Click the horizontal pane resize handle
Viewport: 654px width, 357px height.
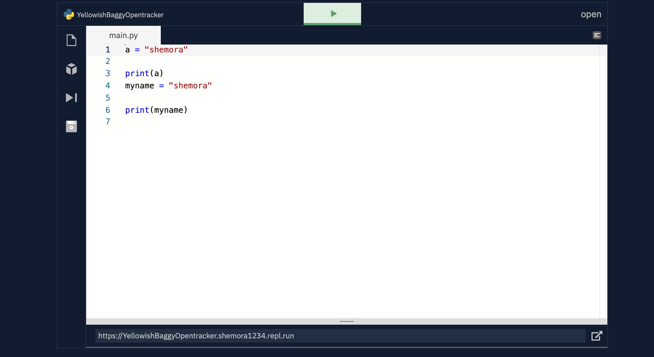pyautogui.click(x=347, y=321)
